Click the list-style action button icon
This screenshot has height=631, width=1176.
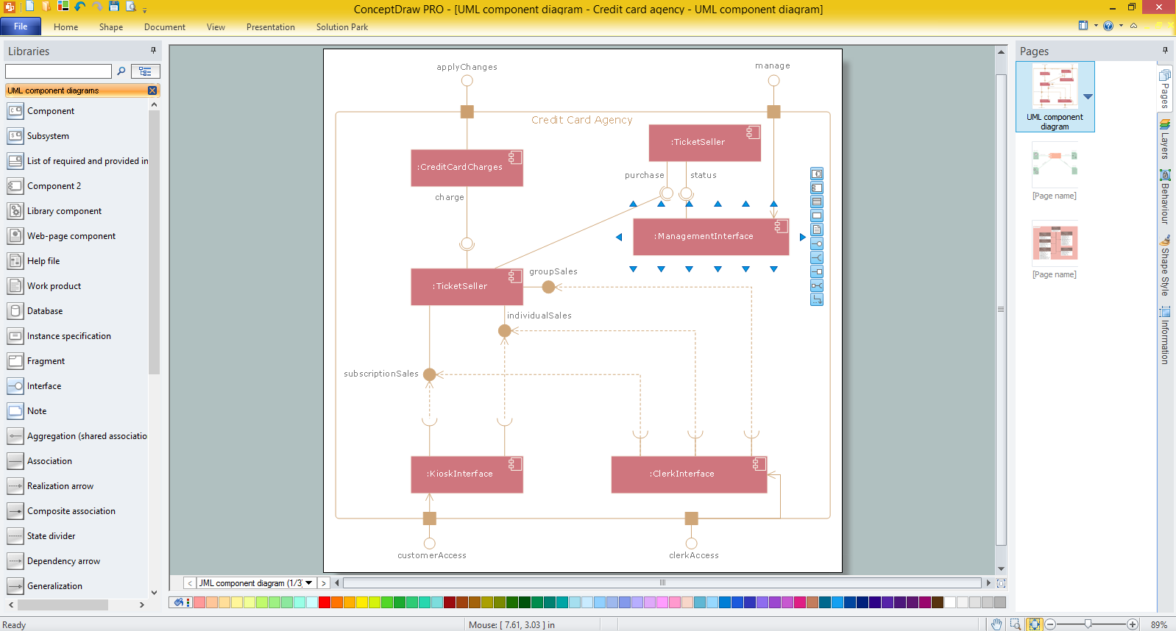point(817,202)
